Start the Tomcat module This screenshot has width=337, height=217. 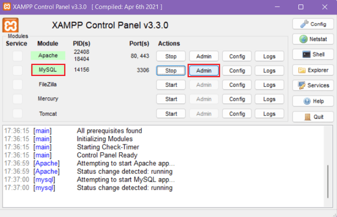(171, 114)
